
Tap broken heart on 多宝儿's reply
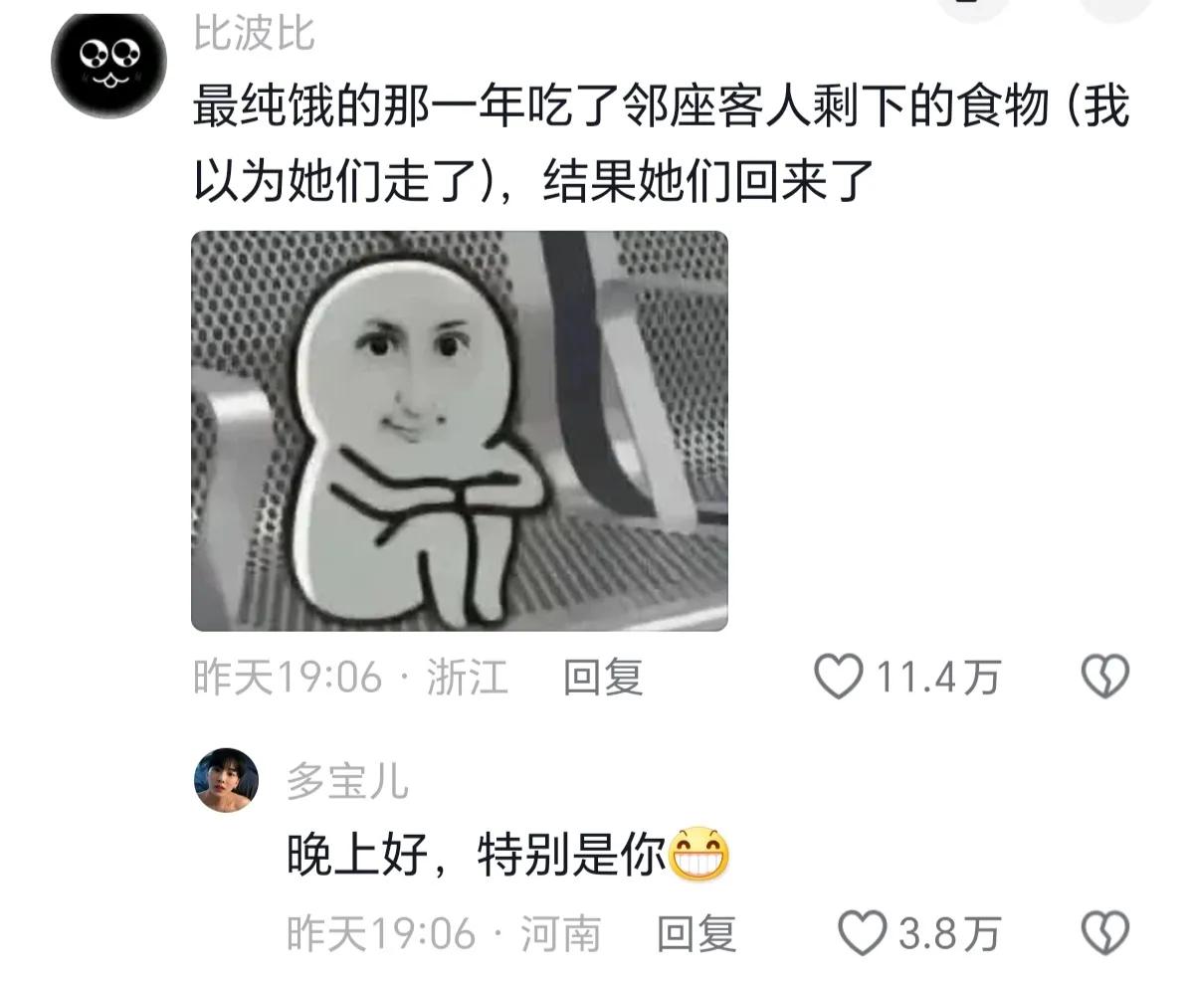(x=1105, y=932)
